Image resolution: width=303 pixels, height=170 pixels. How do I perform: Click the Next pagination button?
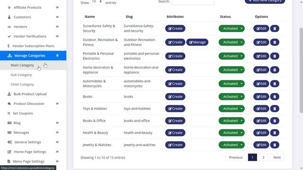pos(276,157)
